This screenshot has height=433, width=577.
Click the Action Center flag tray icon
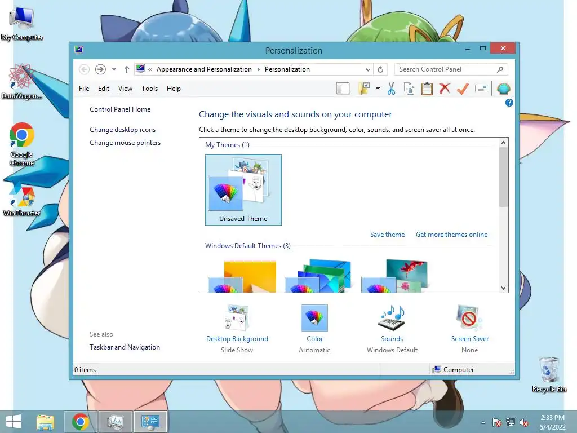497,422
